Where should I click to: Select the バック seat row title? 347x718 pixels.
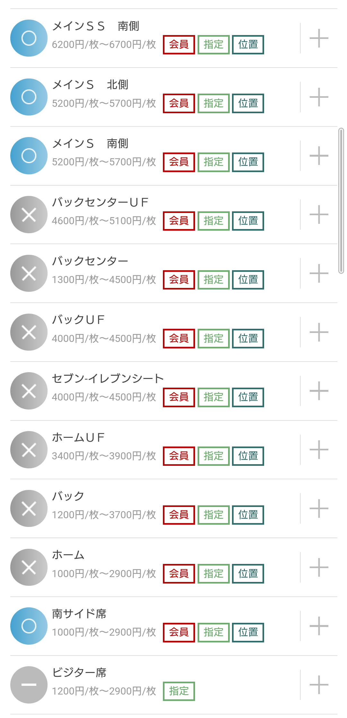[x=68, y=496]
